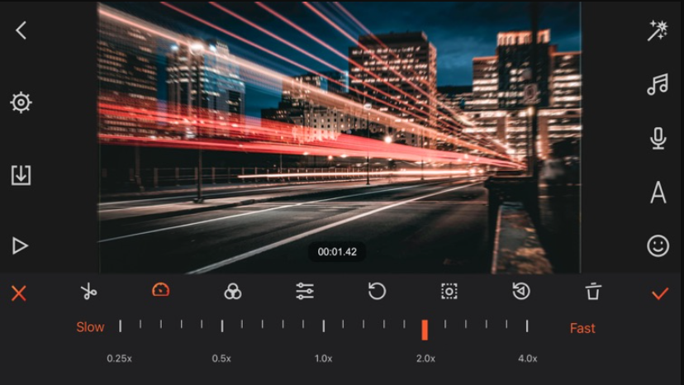Tap the export download icon
684x385 pixels.
[x=21, y=175]
